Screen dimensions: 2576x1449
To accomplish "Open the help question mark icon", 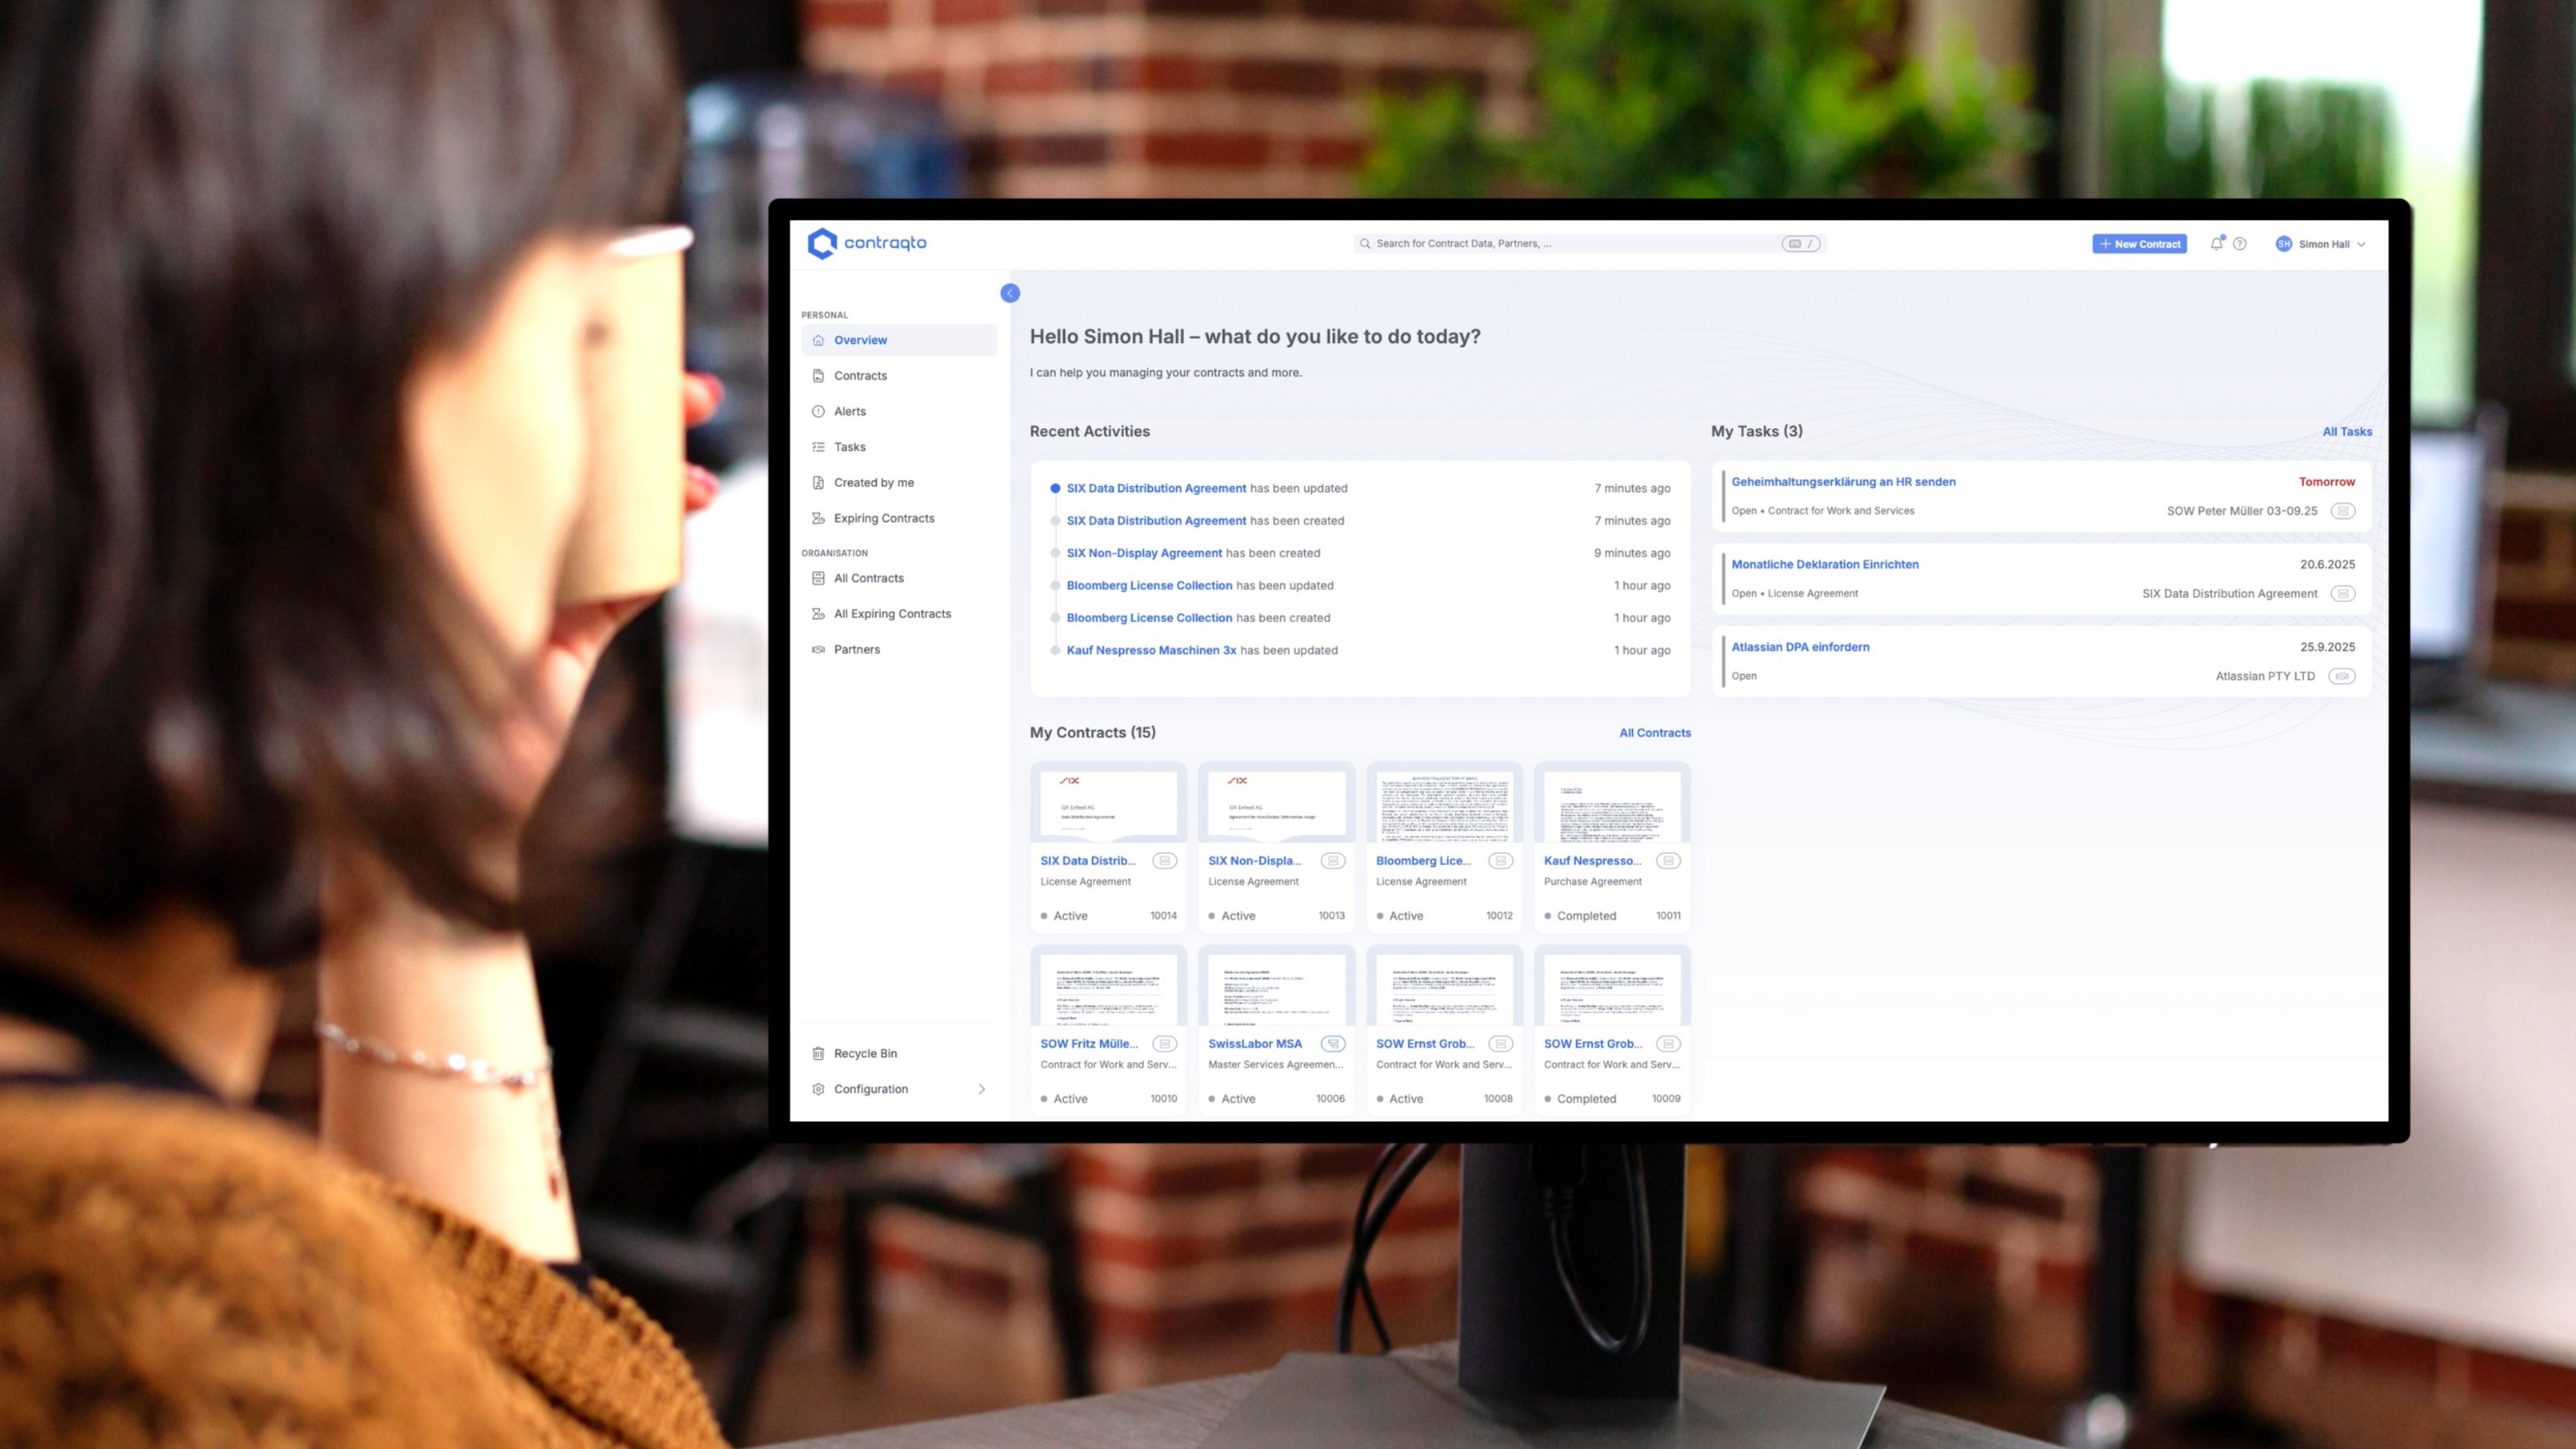I will pyautogui.click(x=2240, y=244).
